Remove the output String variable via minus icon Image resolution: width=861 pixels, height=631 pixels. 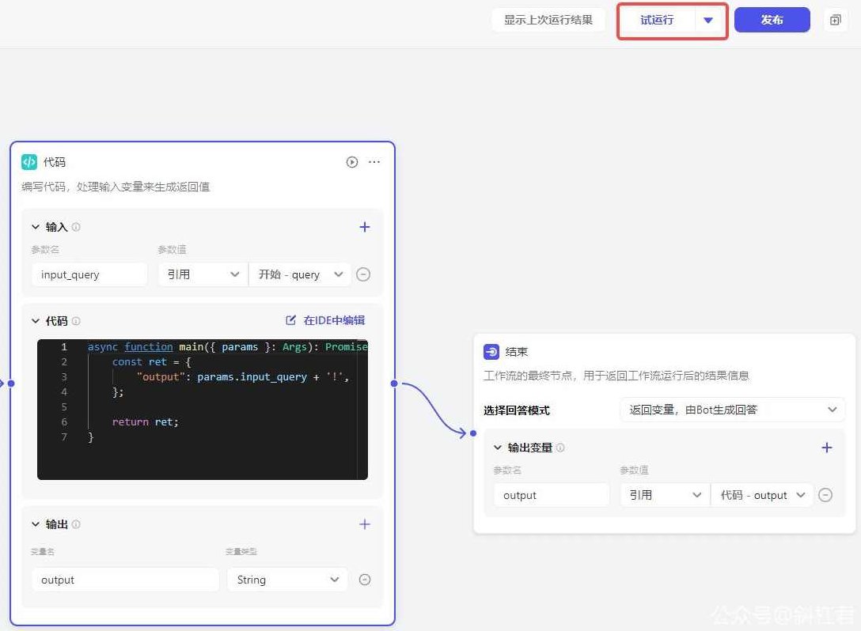pos(364,580)
